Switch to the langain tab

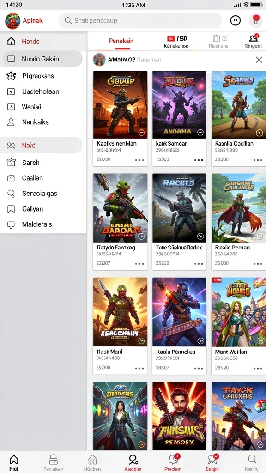tap(253, 42)
